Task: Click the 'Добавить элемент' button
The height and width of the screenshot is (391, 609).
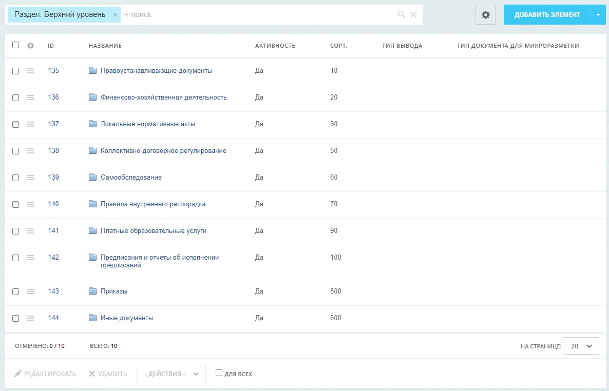Action: click(547, 15)
